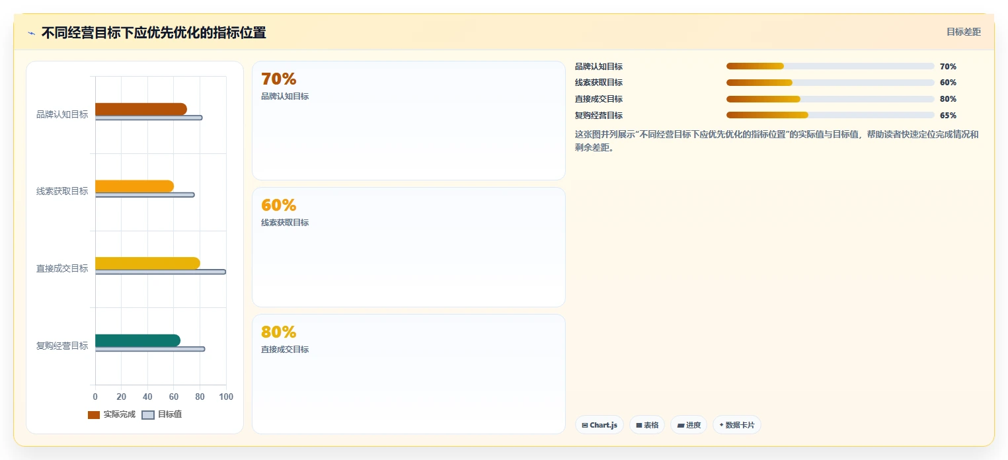
Task: Click the 品牌认知目标 actual bar in chart
Action: [x=141, y=109]
